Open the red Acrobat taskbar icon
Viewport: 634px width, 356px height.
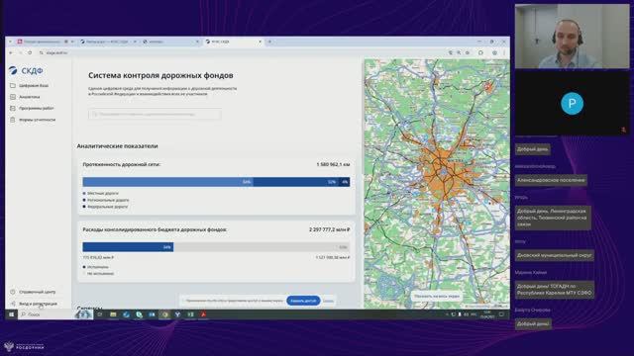203,314
